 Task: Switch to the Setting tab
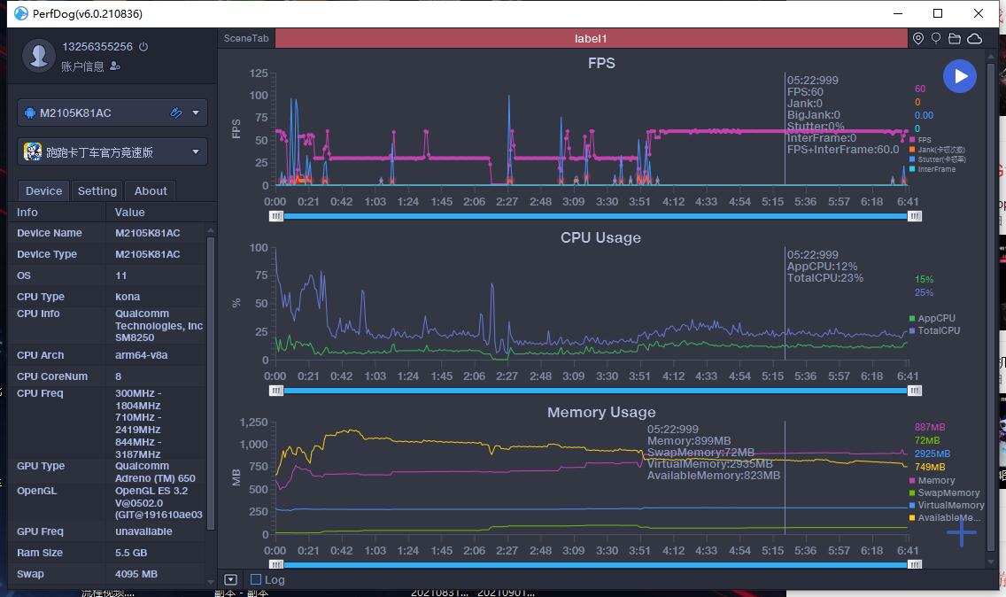tap(97, 190)
